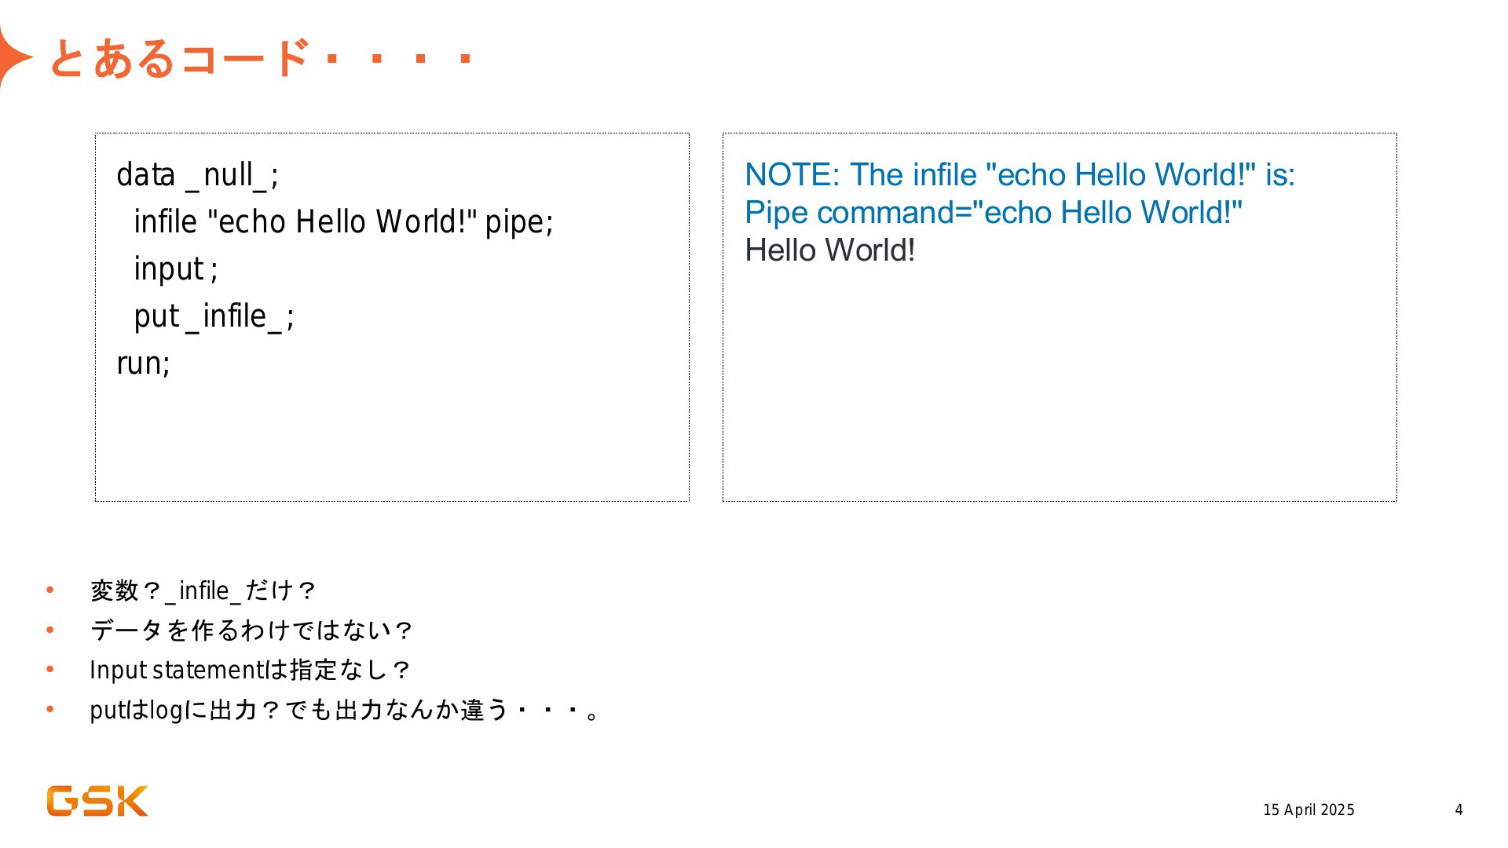The image size is (1508, 848).
Task: Click empty area of right log box
Action: [x=1060, y=385]
